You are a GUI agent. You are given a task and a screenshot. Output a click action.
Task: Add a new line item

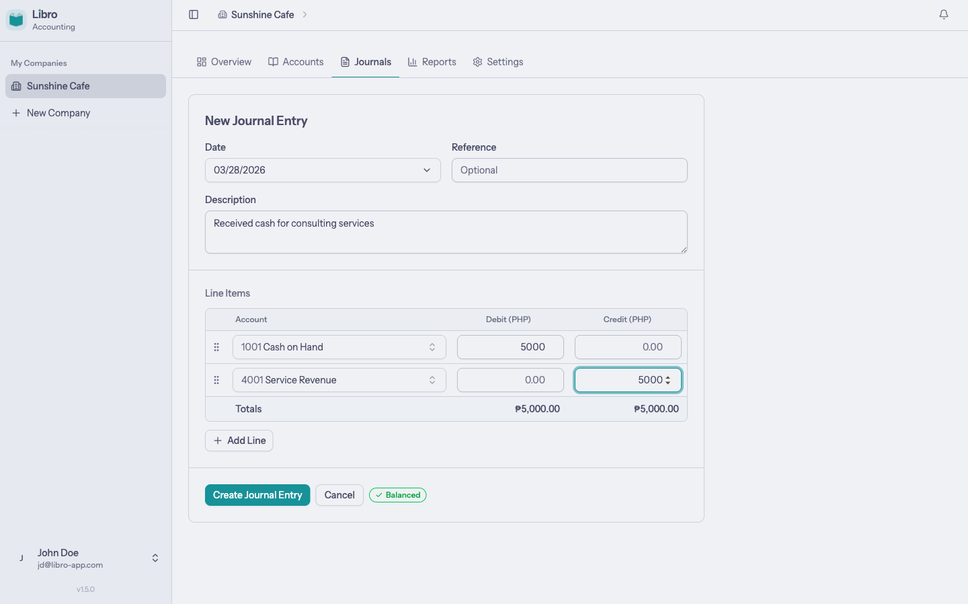click(x=239, y=440)
